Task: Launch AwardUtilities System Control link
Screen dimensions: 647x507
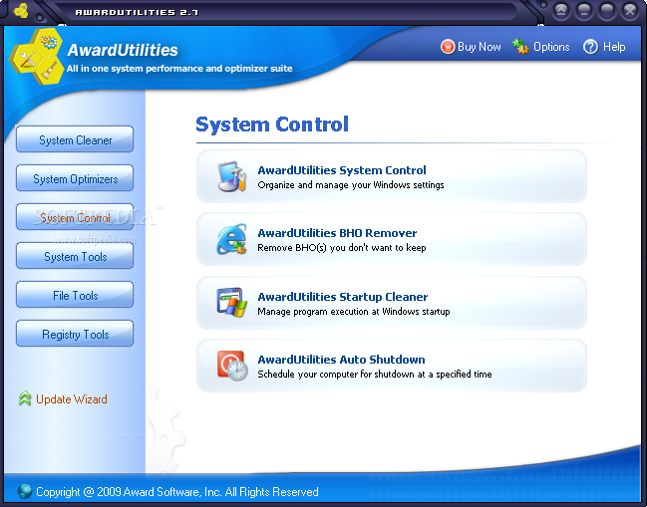Action: tap(342, 170)
